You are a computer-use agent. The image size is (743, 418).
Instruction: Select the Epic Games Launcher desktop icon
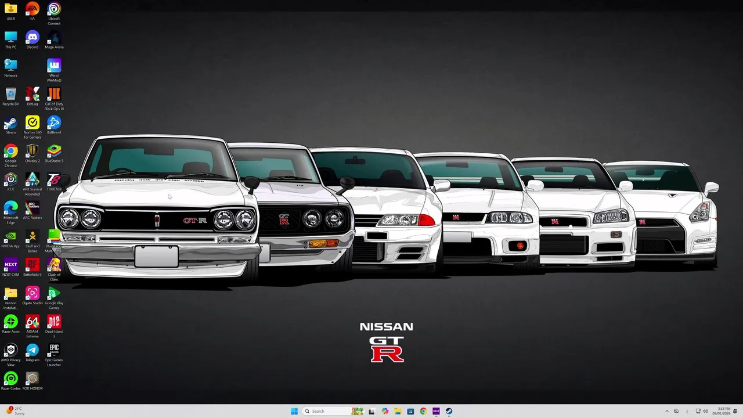click(54, 355)
